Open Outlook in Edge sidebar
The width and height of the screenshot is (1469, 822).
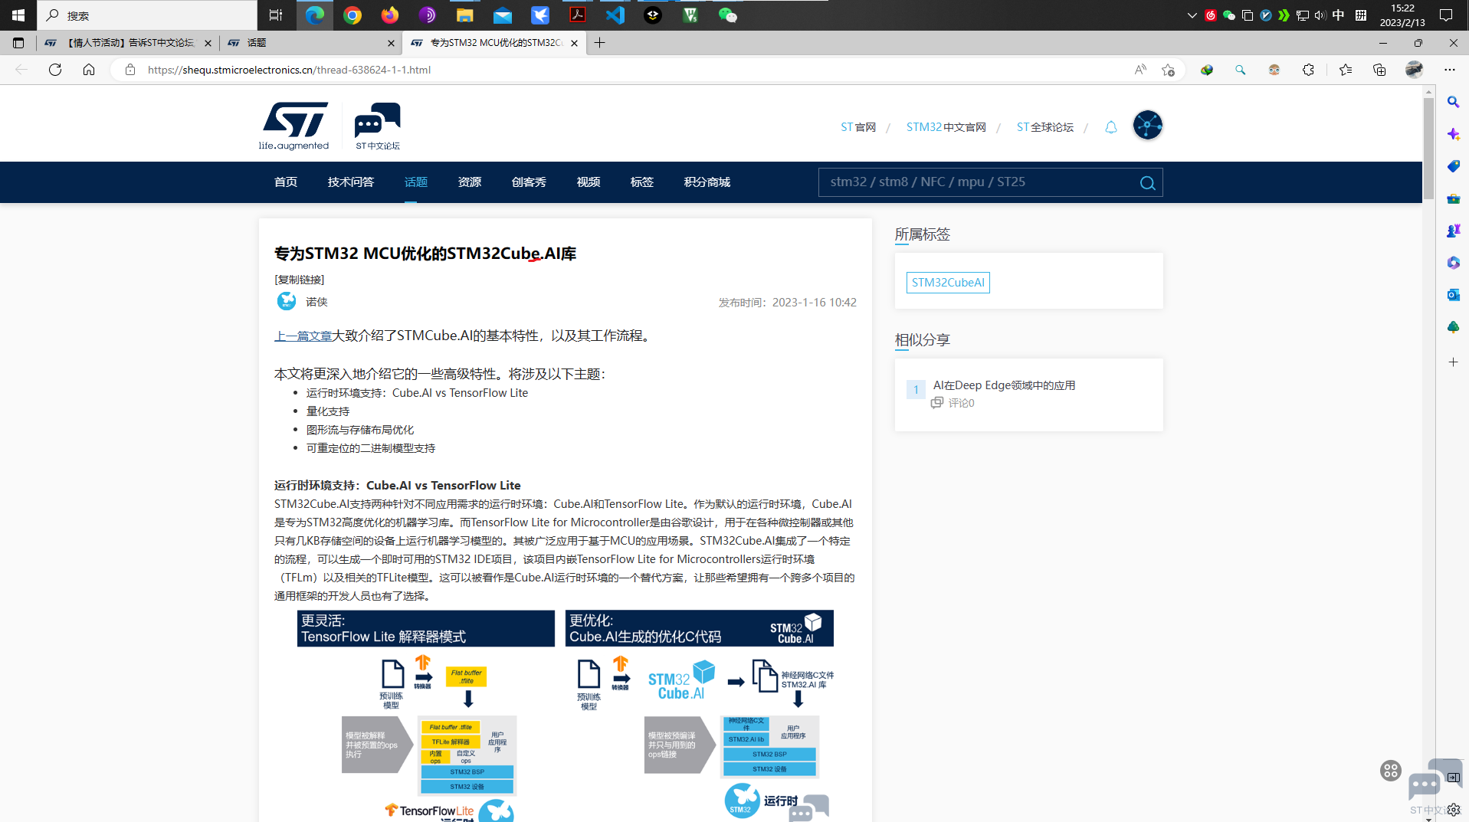pos(1453,295)
